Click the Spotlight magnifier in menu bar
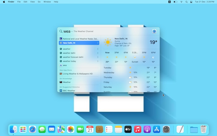 pyautogui.click(x=186, y=2)
